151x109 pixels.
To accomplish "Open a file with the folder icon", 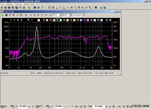I will pyautogui.click(x=2, y=8).
